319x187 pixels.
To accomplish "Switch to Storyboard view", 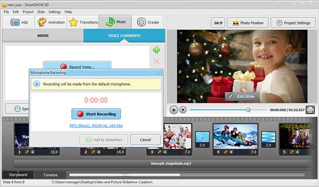I will (18, 175).
